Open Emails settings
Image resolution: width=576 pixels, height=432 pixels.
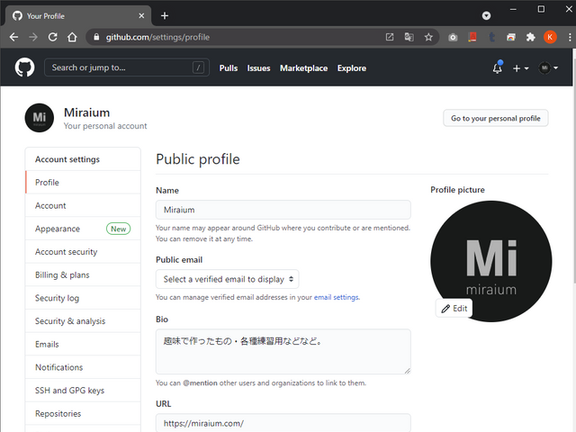tap(83, 344)
